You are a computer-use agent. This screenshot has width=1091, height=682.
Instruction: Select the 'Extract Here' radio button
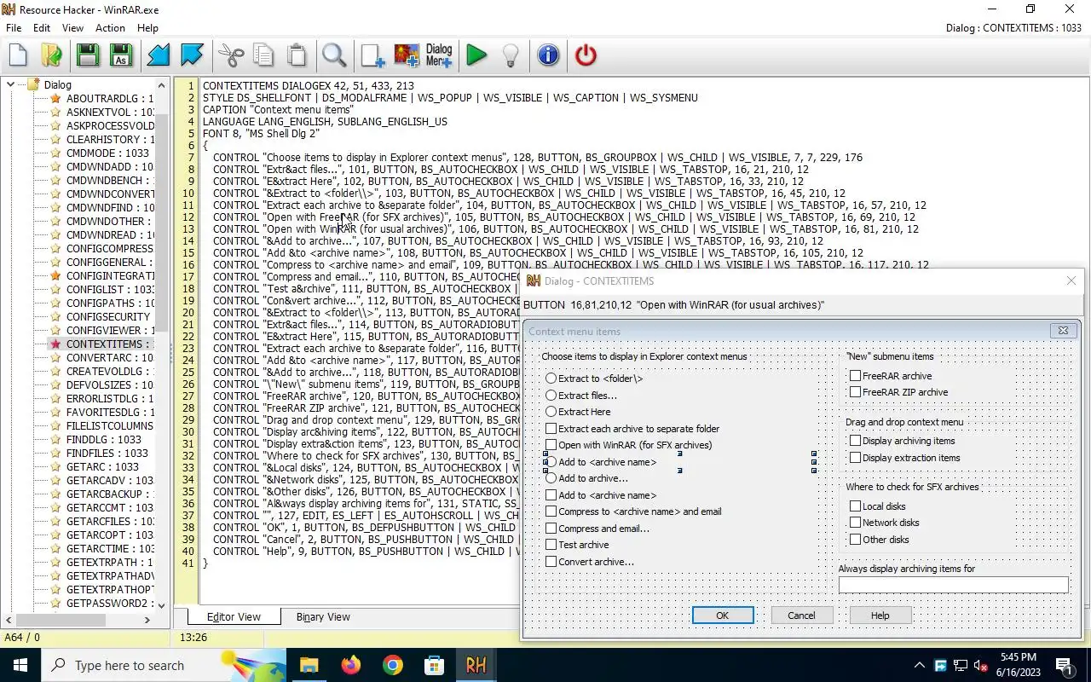coord(551,412)
